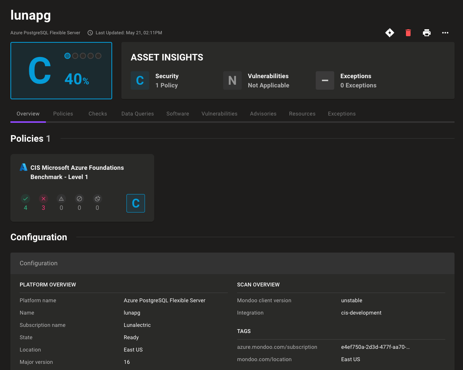Click the Vulnerabilities N badge

[x=232, y=80]
